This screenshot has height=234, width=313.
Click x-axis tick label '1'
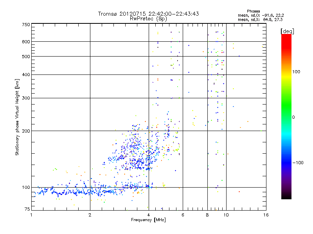[31, 215]
